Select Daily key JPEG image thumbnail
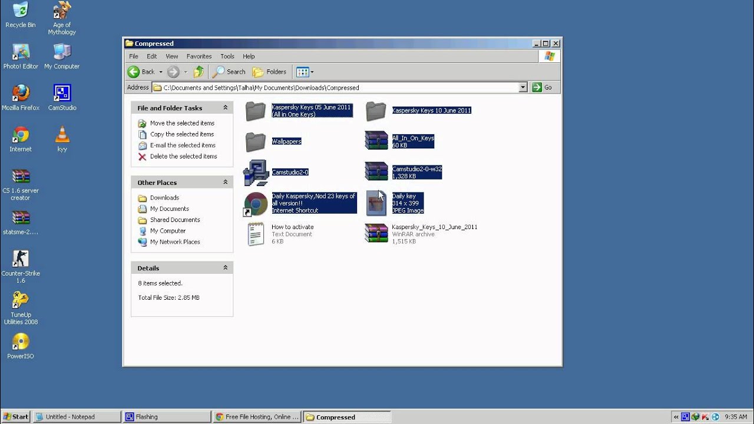754x424 pixels. [x=376, y=203]
